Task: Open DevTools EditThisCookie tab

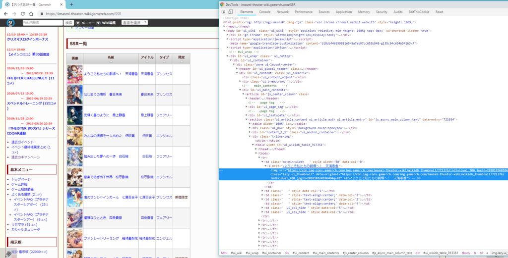Action: click(419, 12)
